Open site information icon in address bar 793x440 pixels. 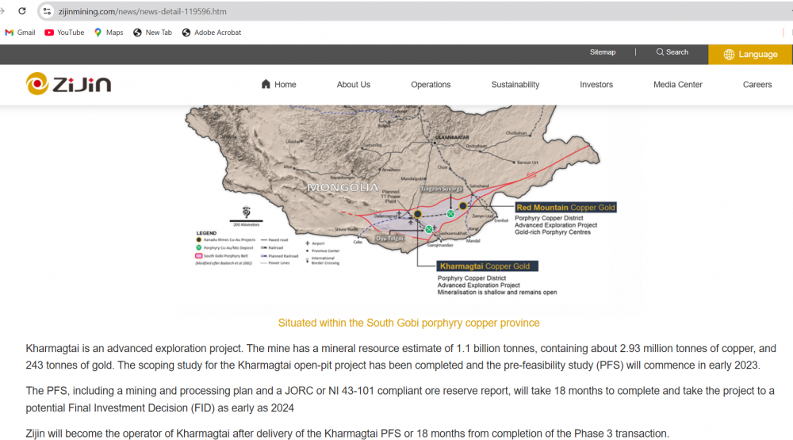[x=47, y=11]
